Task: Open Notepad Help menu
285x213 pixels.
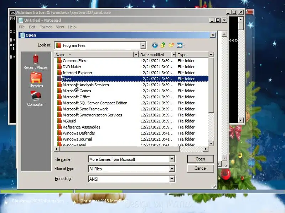Action: (x=72, y=27)
